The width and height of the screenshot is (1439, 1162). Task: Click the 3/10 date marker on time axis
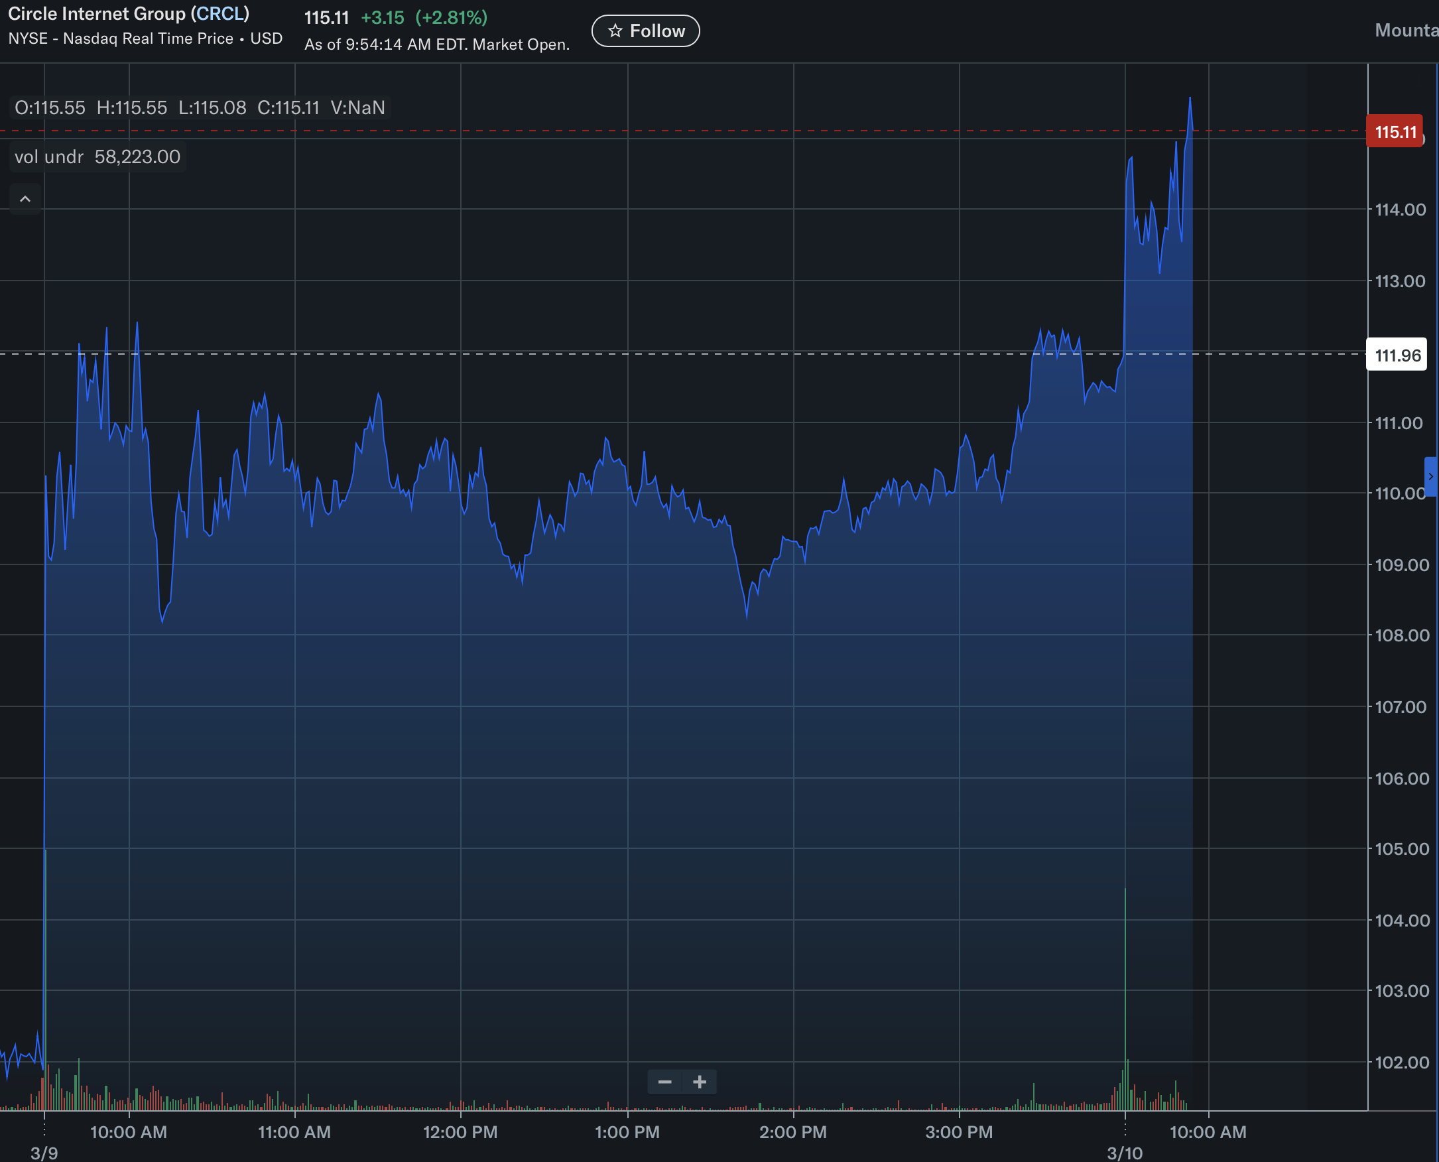(x=1125, y=1153)
